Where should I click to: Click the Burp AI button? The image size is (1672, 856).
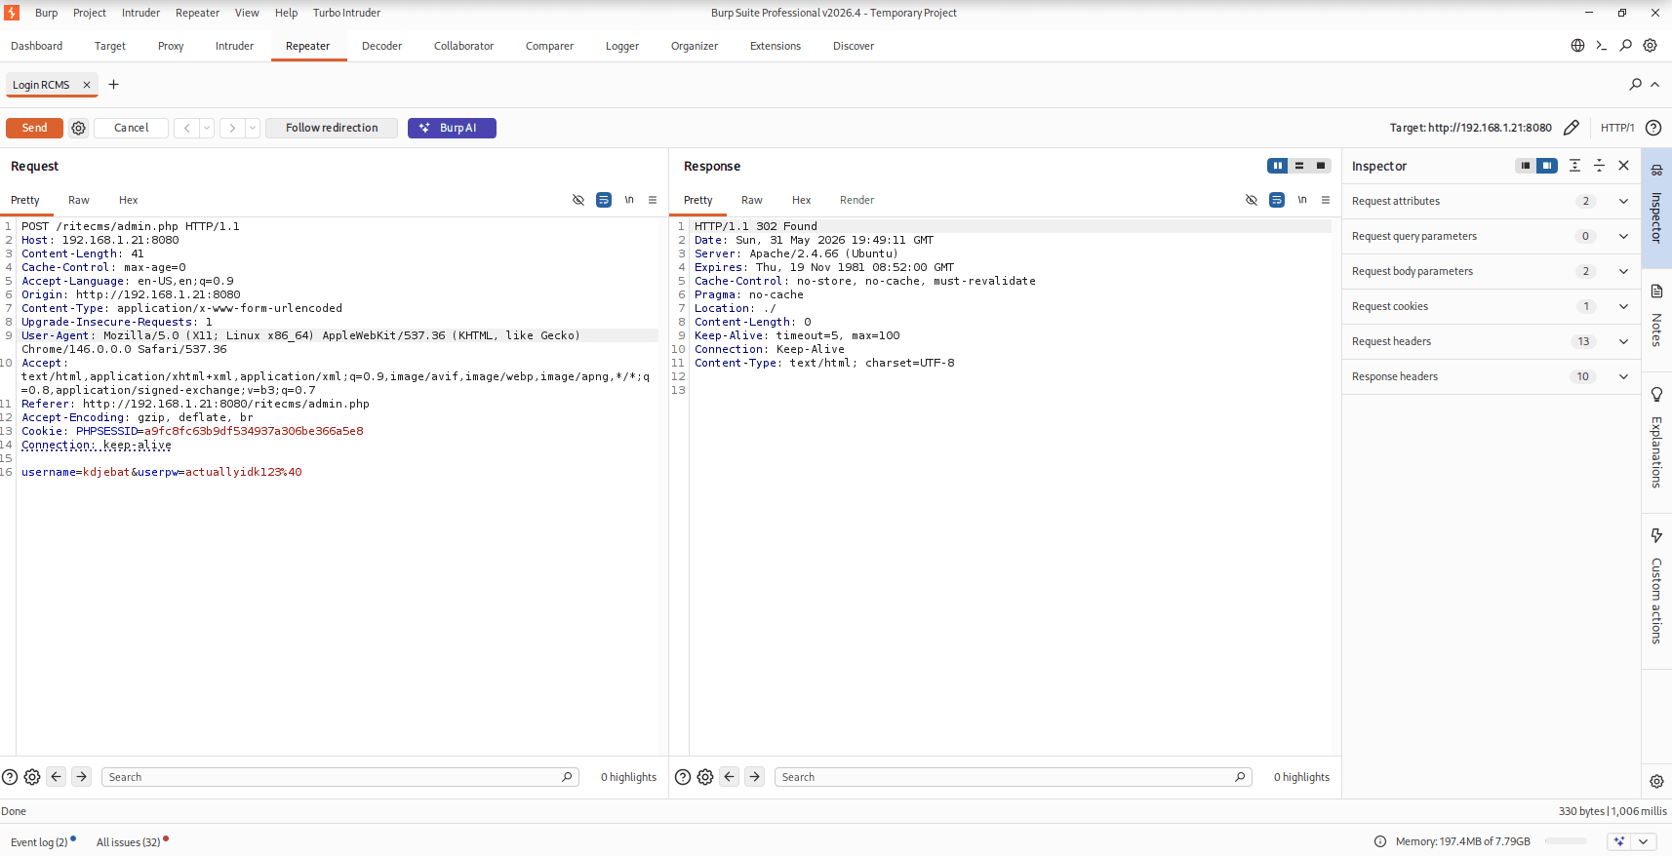[452, 128]
